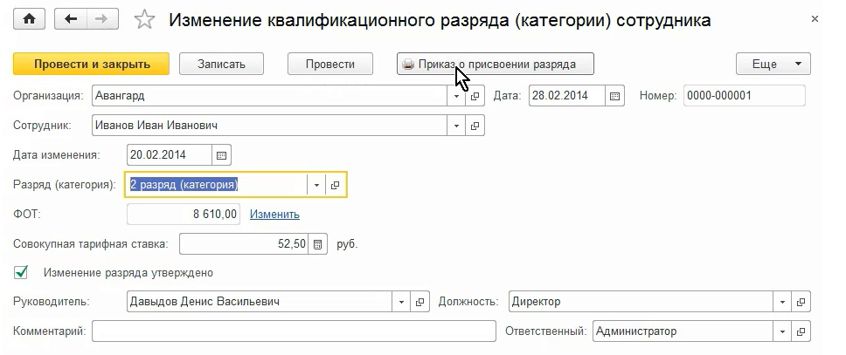Expand the Разряд (категория) dropdown
The width and height of the screenshot is (846, 355).
(316, 185)
